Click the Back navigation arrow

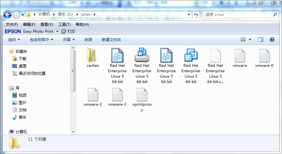(7, 15)
